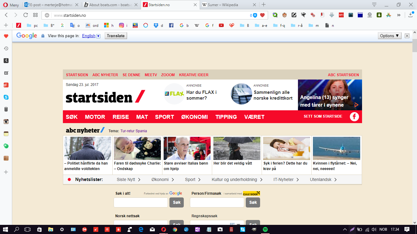This screenshot has width=417, height=234.
Task: Open the calculator in the Opera sidebar
Action: (x=6, y=109)
